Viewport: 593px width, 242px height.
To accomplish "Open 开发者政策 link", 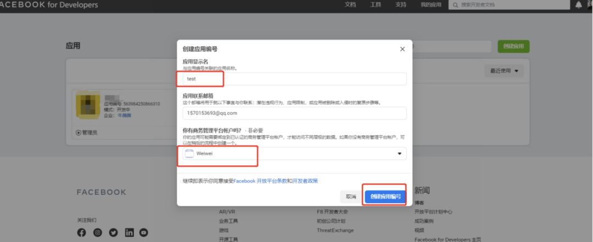I will coord(305,181).
